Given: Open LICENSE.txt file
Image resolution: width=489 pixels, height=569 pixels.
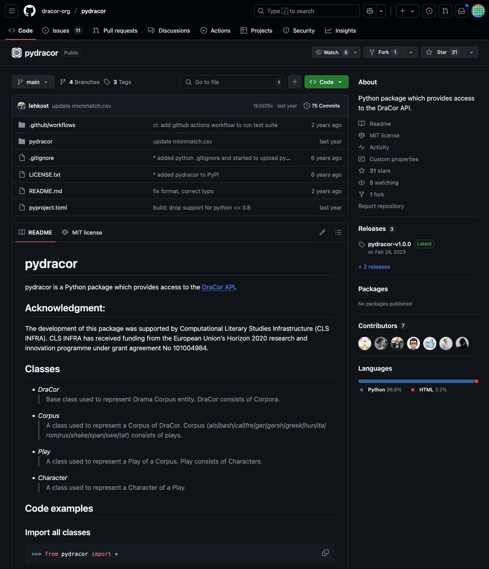Looking at the screenshot, I should point(45,175).
